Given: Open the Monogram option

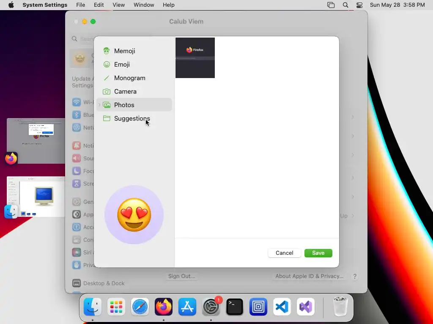Looking at the screenshot, I should click(134, 78).
